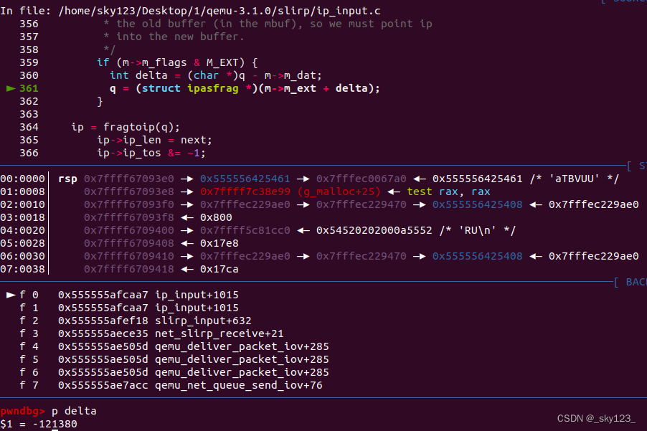Click line 364 'ip = fragtoip(q);'
The height and width of the screenshot is (431, 647).
coord(126,127)
